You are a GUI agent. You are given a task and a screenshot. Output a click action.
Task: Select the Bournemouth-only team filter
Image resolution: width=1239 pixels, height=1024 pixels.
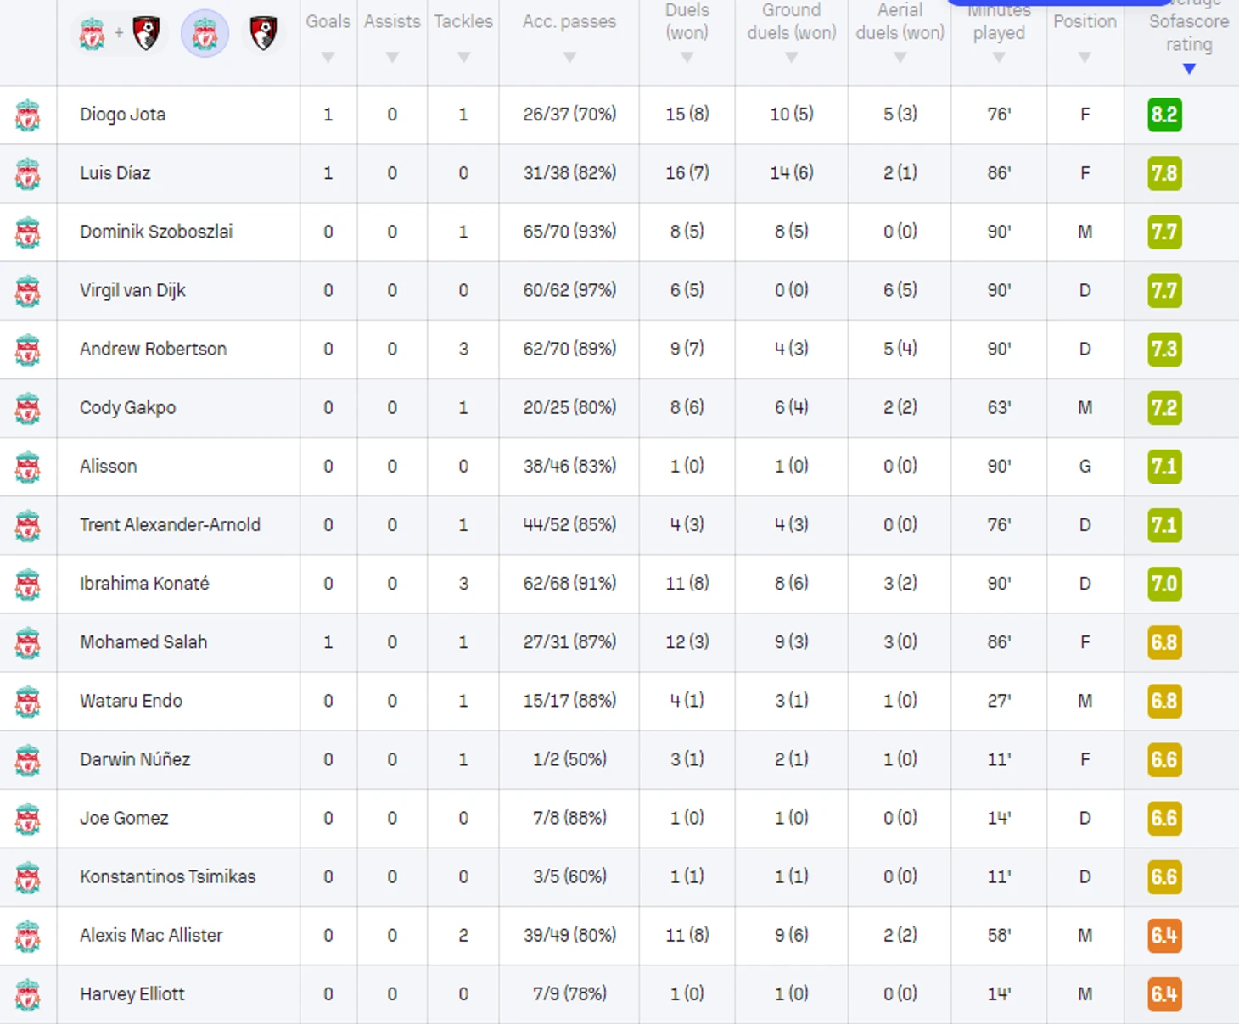pos(263,35)
